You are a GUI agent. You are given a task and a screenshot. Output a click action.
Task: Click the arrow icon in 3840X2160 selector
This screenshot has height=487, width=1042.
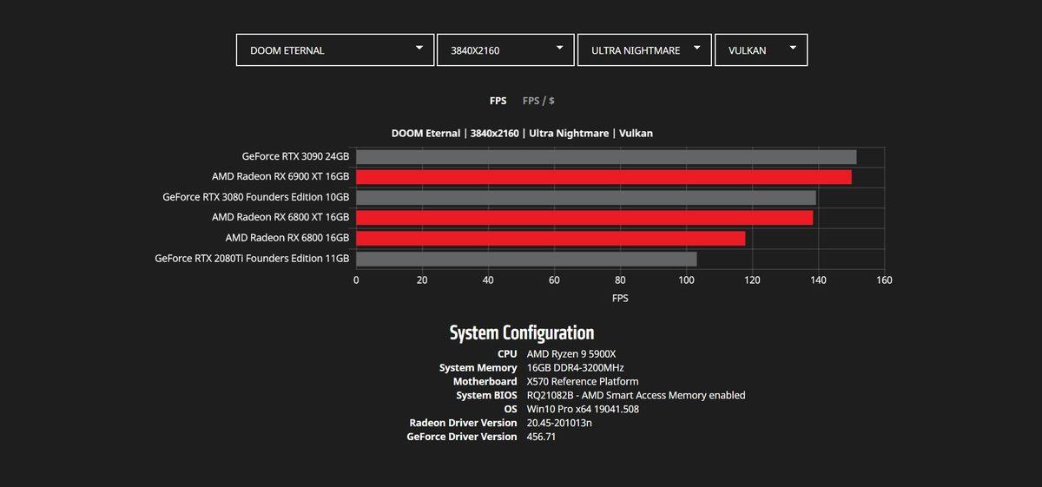click(x=560, y=48)
